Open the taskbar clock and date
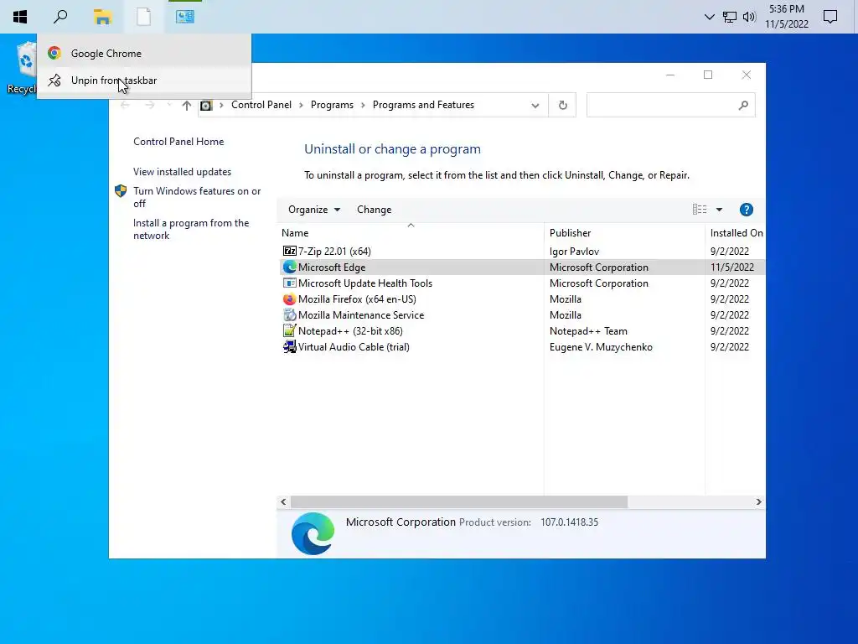Viewport: 858px width, 644px height. 786,17
